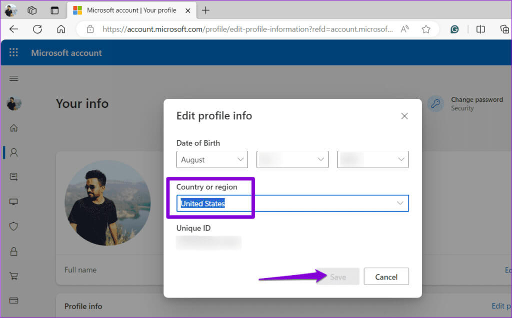Open the workspaces icon in the title bar
This screenshot has width=512, height=318.
pos(32,10)
